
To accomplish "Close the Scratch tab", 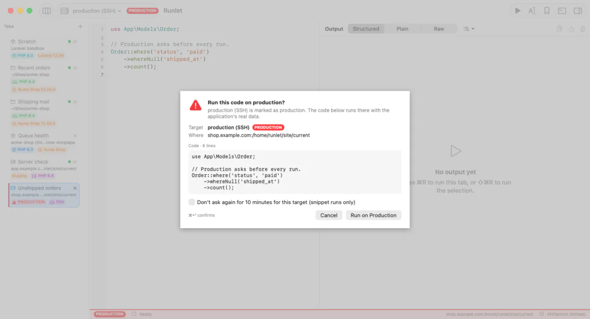I will 75,42.
